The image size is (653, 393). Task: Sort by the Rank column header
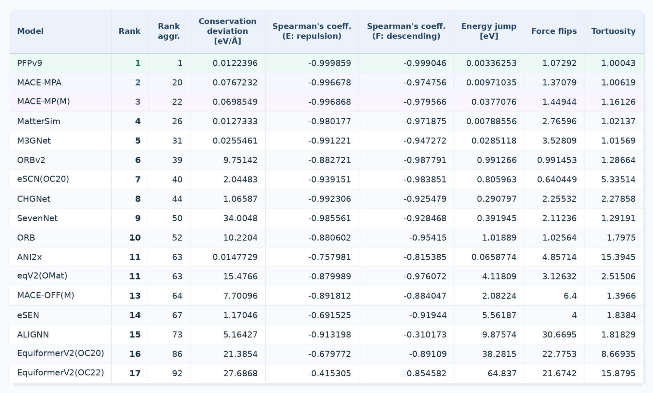pyautogui.click(x=129, y=31)
